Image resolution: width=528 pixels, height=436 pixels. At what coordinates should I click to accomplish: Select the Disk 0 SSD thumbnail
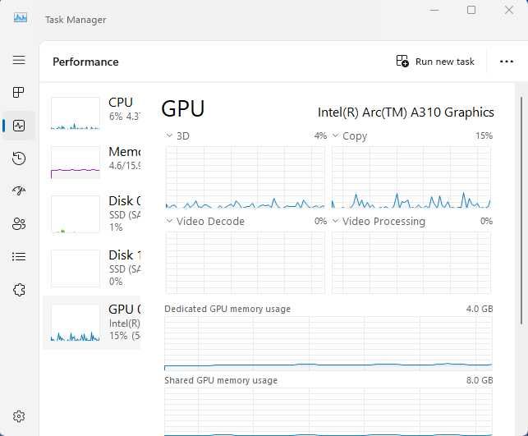[x=92, y=213]
